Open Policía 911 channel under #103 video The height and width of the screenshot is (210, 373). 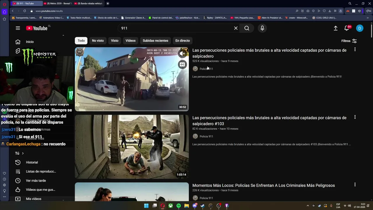(206, 136)
